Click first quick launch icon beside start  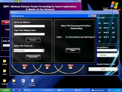pos(14,90)
